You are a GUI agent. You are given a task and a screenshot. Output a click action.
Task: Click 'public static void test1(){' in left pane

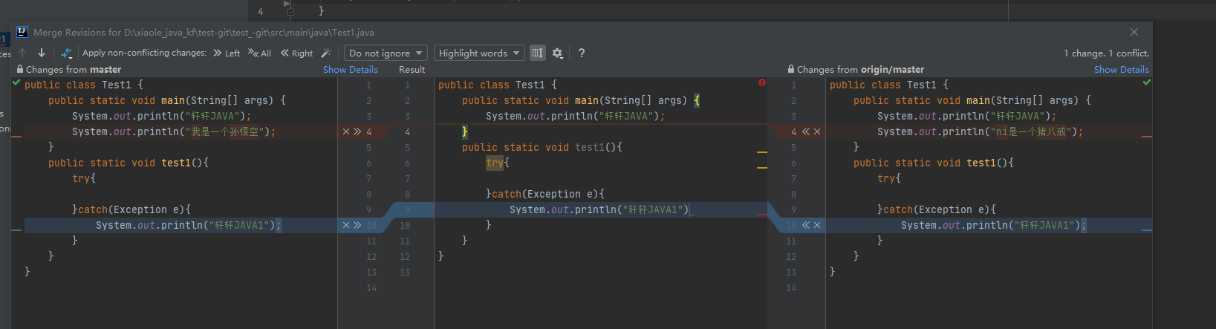click(x=129, y=163)
